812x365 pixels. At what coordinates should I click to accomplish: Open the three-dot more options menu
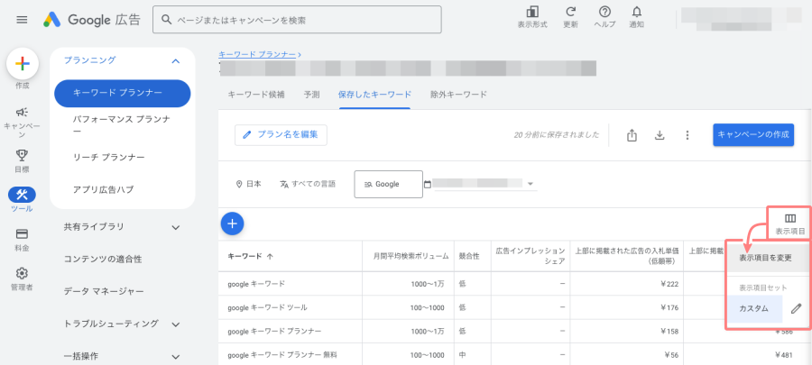(687, 135)
